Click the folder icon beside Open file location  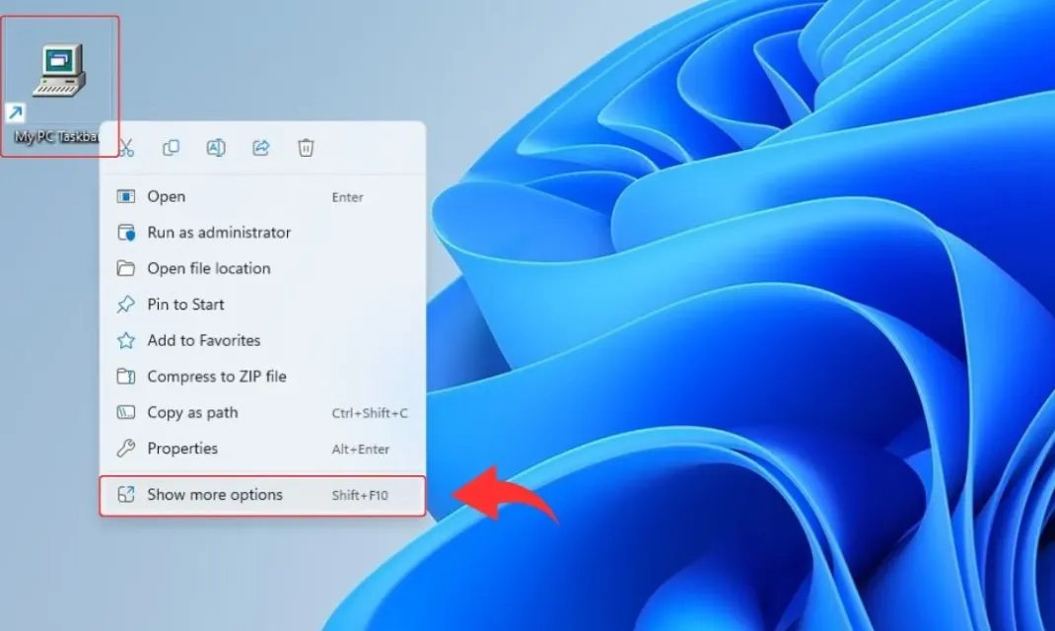[125, 268]
